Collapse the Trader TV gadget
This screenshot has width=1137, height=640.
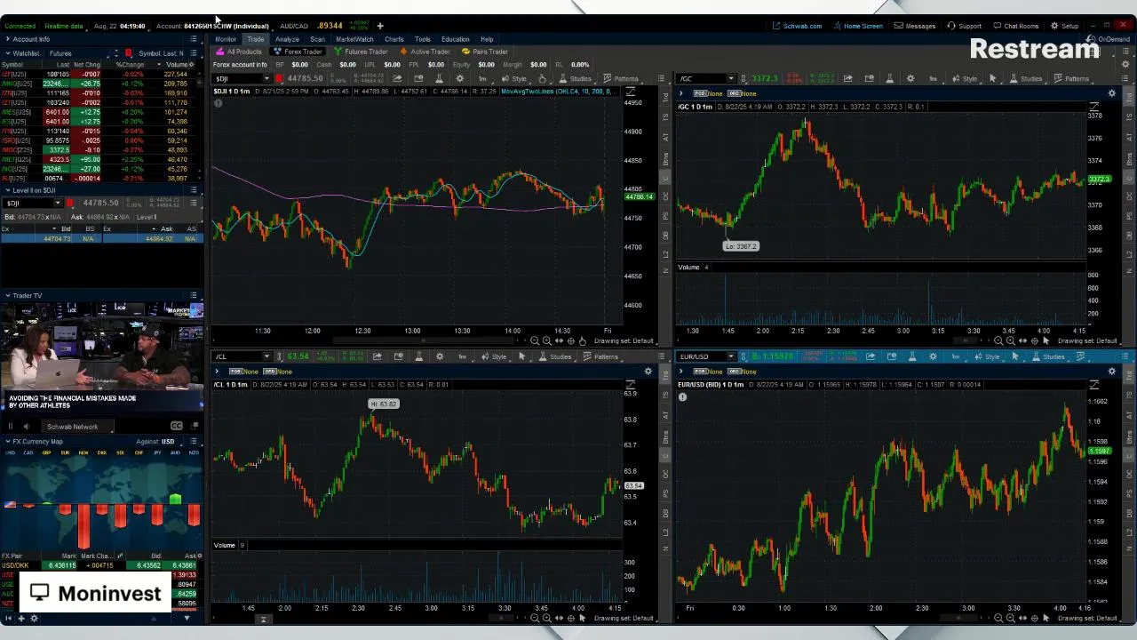7,295
